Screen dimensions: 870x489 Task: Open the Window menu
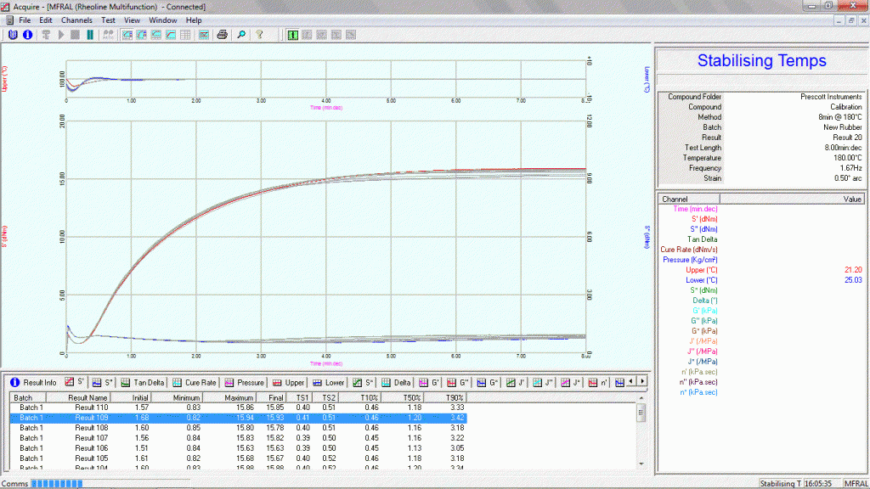(162, 20)
